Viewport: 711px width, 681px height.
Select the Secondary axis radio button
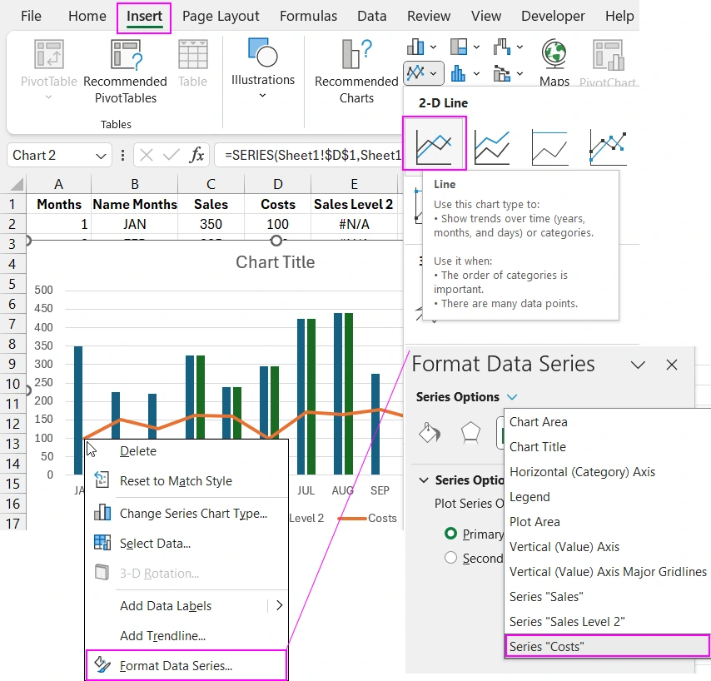pyautogui.click(x=450, y=558)
